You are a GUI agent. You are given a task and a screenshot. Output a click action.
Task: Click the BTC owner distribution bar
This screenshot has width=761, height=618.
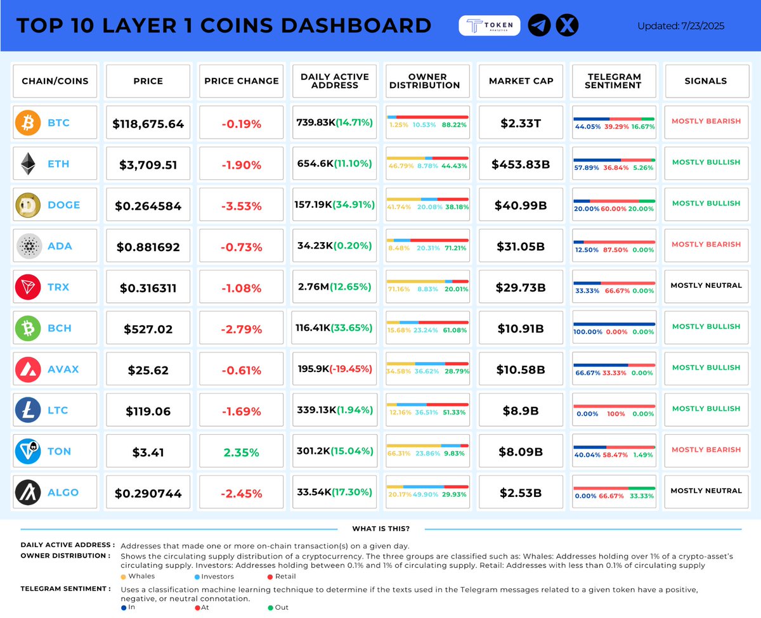coord(427,117)
